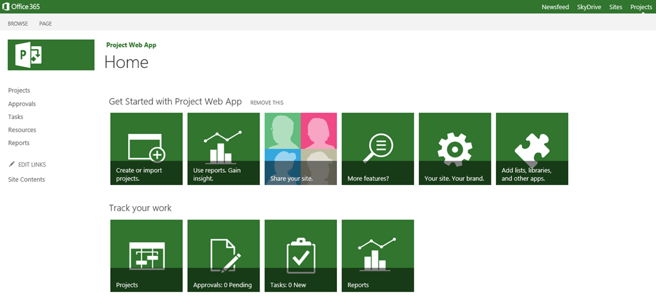Click the 'Get Started with Project Web App' heading
Screen dimensions: 656x304
(176, 102)
